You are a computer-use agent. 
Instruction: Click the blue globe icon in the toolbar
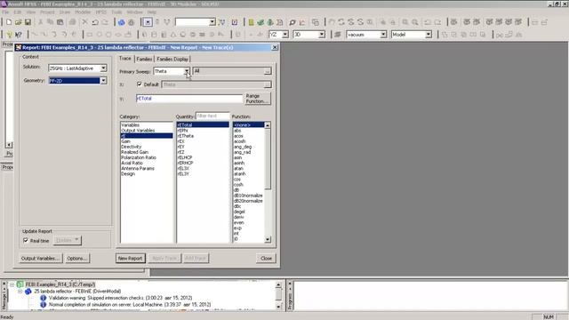[121, 22]
